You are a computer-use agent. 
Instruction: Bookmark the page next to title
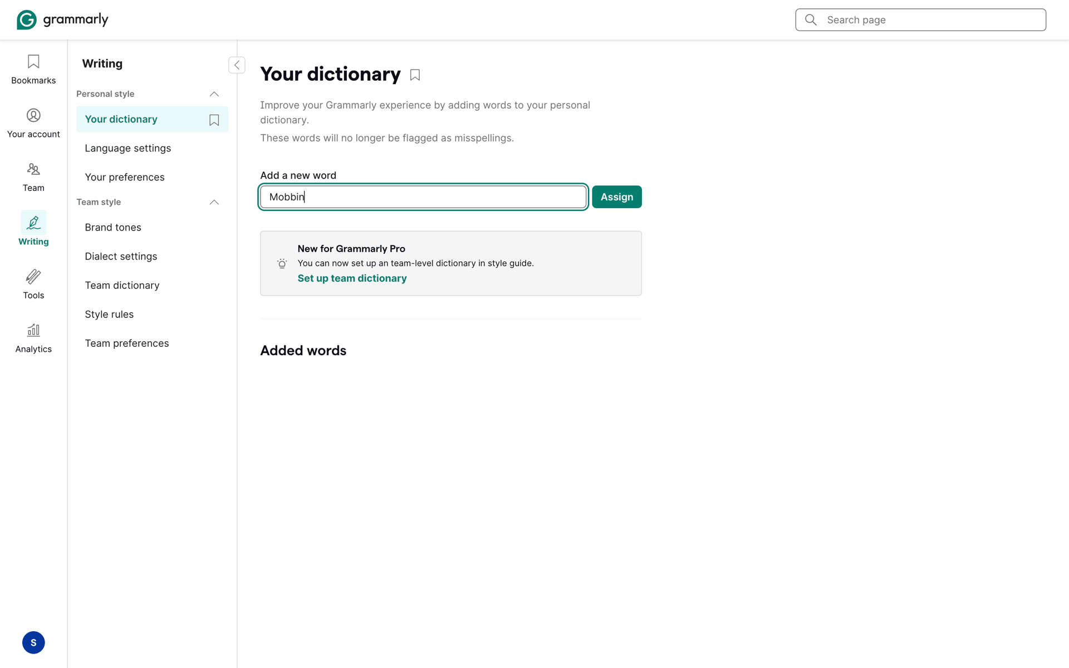[x=415, y=75]
